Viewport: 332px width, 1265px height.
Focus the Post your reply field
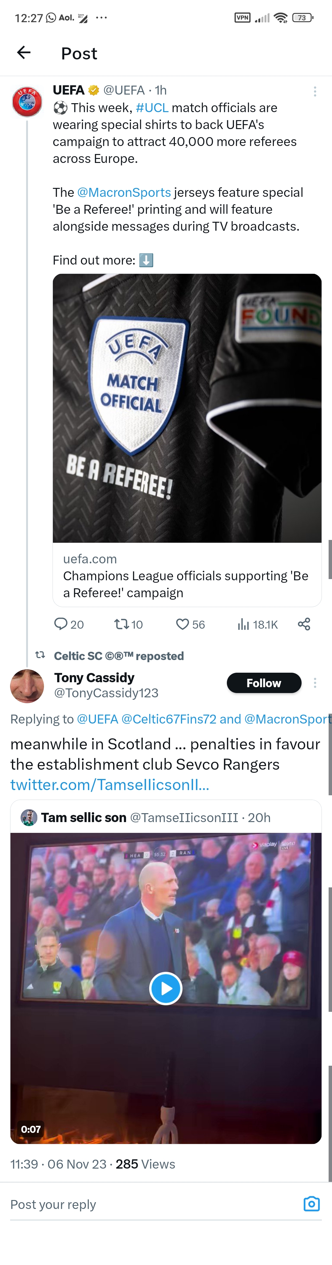click(147, 1204)
